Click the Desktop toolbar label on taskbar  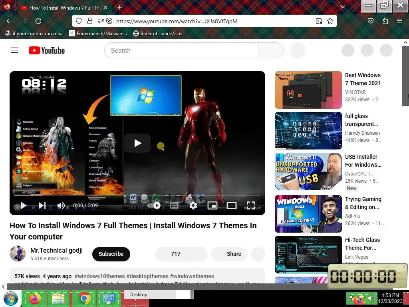139,295
